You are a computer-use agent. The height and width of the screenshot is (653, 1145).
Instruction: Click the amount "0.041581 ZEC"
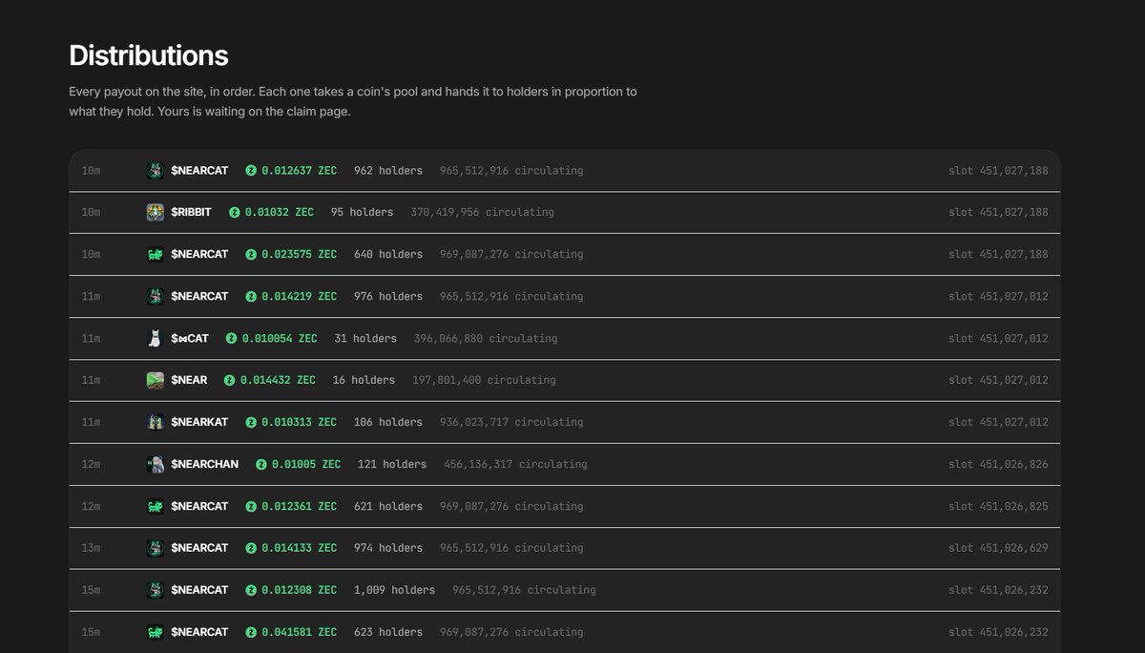point(300,632)
